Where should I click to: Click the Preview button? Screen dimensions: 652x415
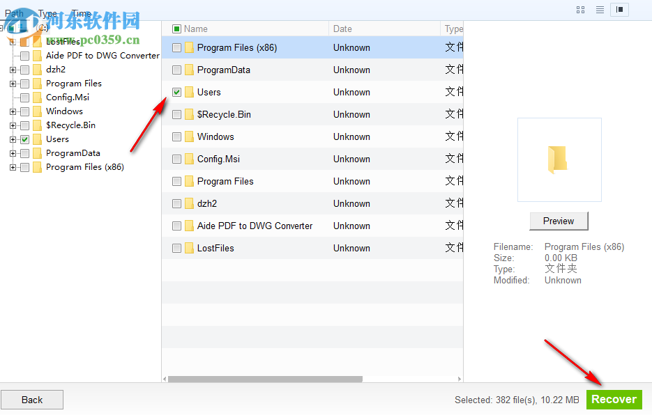(558, 221)
